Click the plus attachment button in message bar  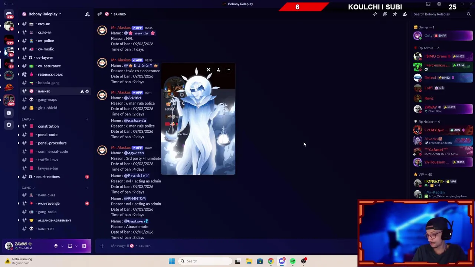tap(102, 246)
